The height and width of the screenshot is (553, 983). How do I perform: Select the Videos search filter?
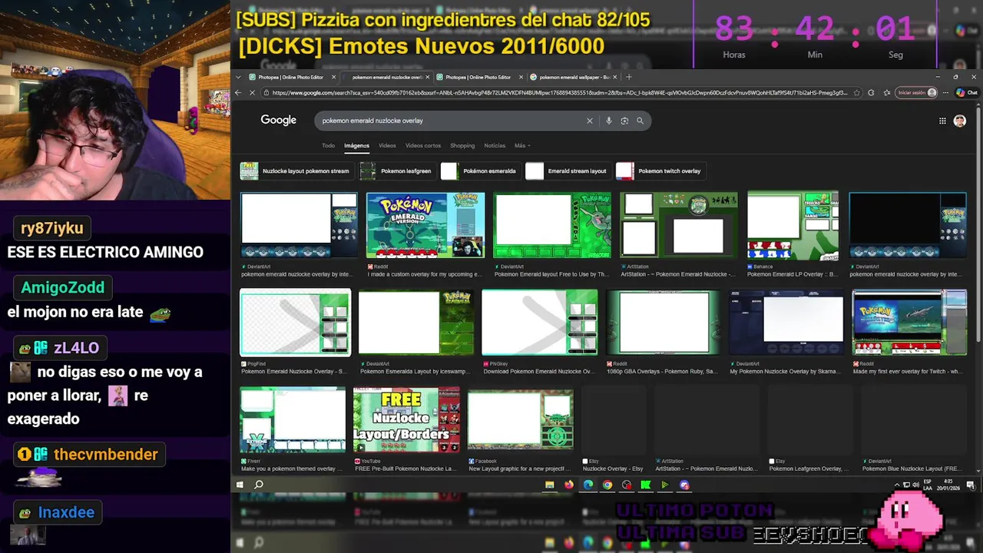click(387, 145)
